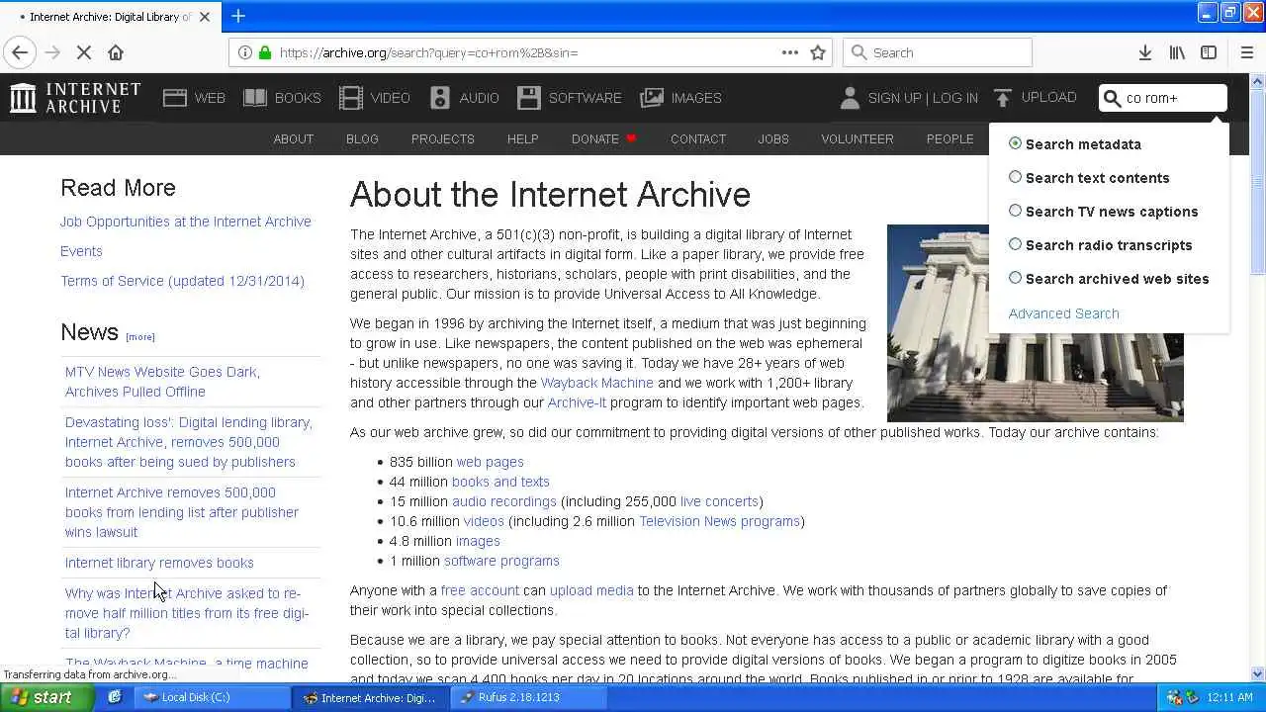
Task: Open the Archive-It link
Action: pyautogui.click(x=577, y=402)
